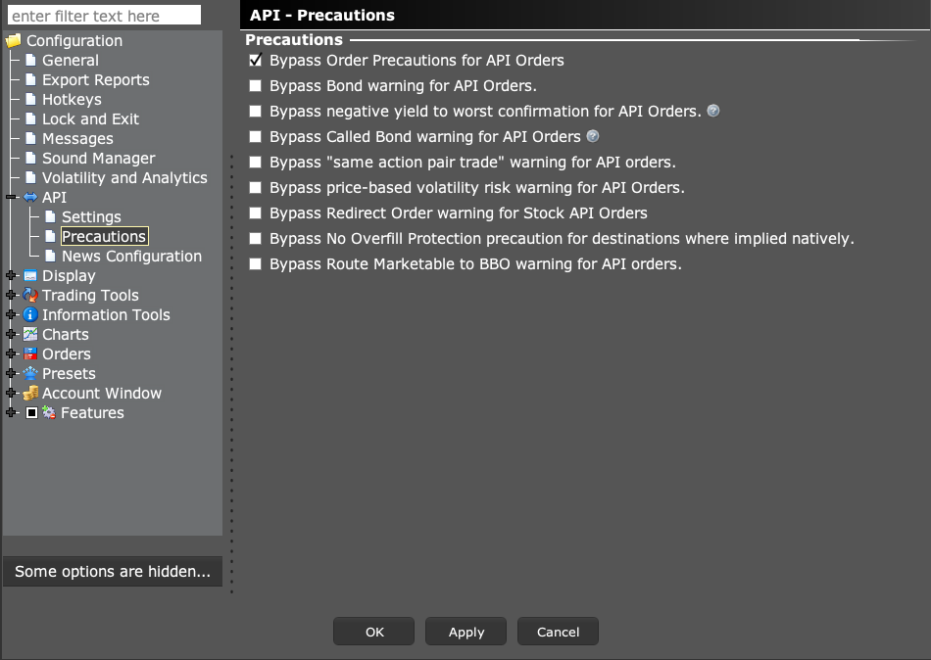Image resolution: width=931 pixels, height=660 pixels.
Task: Enable Bypass Bond warning for API Orders
Action: click(x=256, y=85)
